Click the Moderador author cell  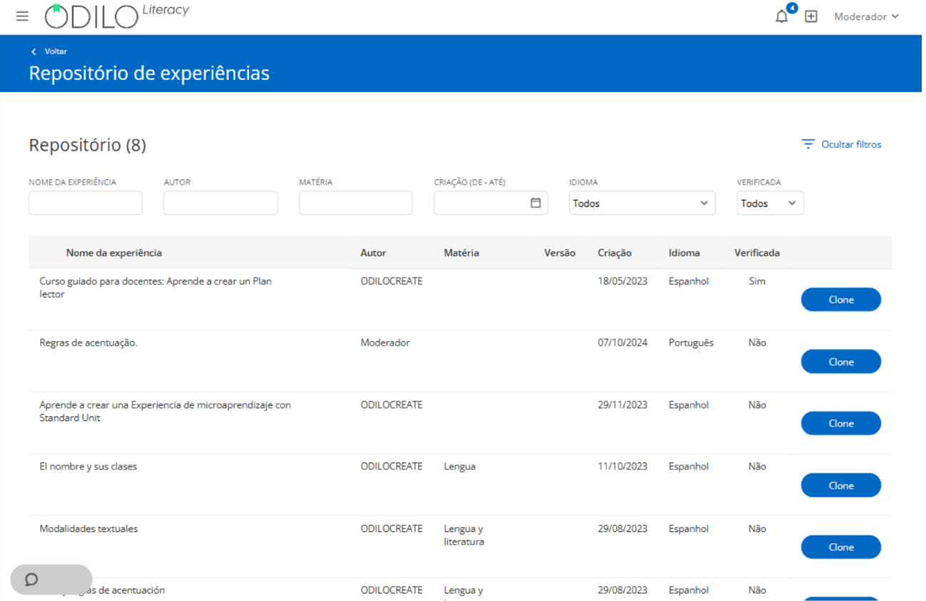tap(385, 343)
